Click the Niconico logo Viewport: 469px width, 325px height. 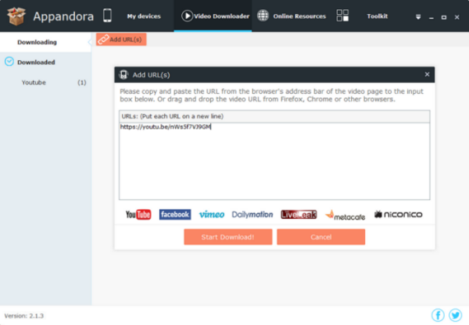[x=398, y=215]
